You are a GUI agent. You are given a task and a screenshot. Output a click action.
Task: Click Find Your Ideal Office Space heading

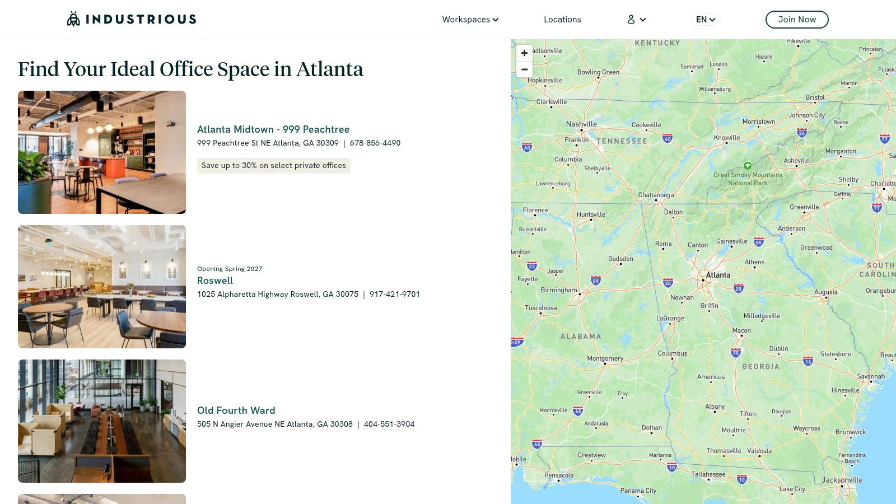click(190, 69)
